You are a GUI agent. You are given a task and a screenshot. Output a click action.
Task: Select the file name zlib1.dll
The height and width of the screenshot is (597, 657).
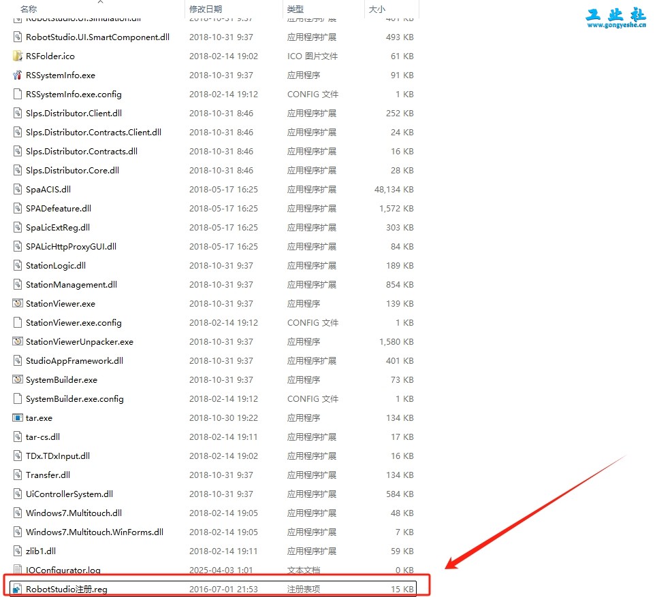click(x=41, y=551)
